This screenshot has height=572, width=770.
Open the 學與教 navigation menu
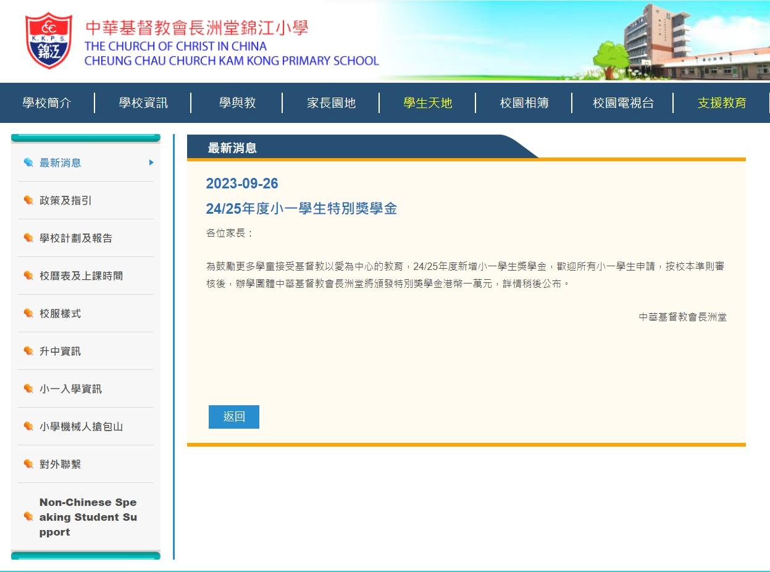point(237,103)
